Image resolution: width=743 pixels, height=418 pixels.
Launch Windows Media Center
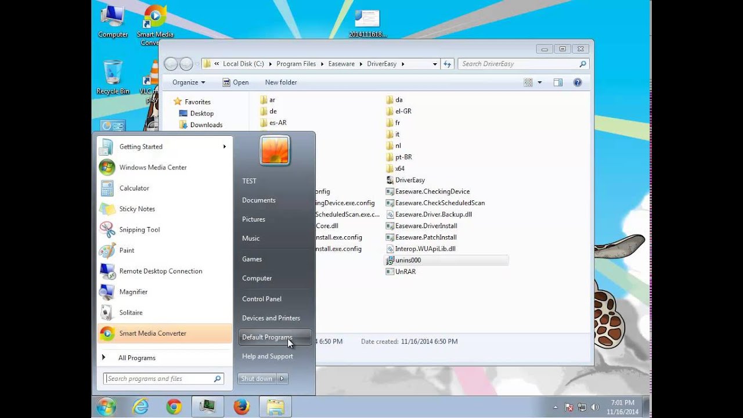[x=164, y=167]
